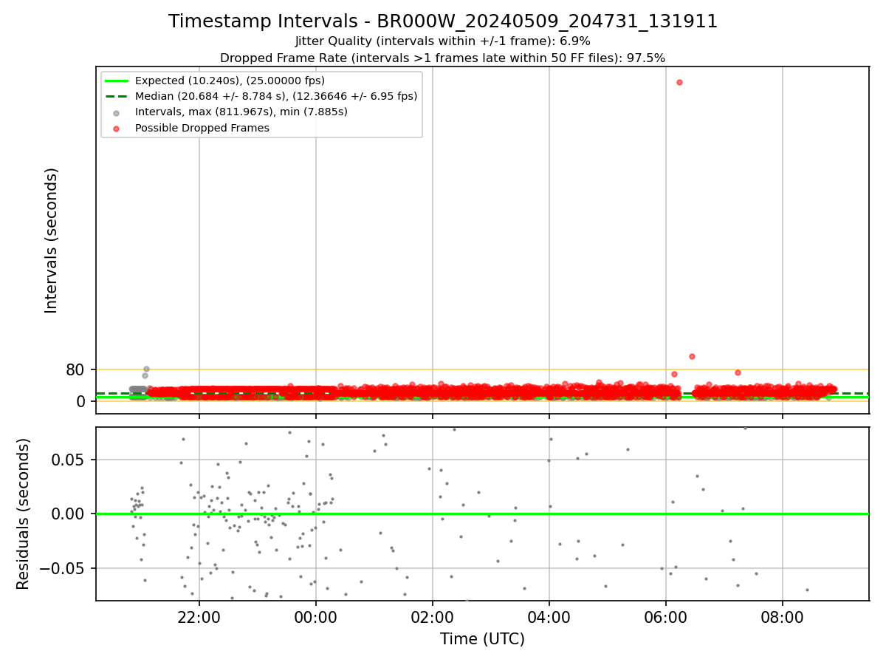Click the Median (20.684 +/- 8.784 s) legend entry
Image resolution: width=886 pixels, height=665 pixels.
(x=276, y=96)
